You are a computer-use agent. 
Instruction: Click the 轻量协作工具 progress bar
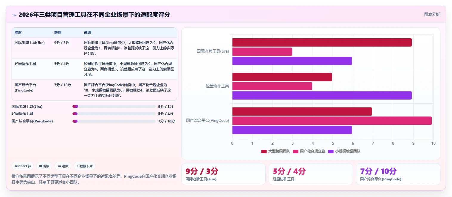(x=114, y=114)
